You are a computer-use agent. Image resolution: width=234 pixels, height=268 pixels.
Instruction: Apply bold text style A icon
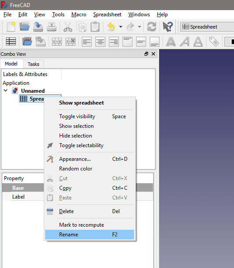pyautogui.click(x=171, y=42)
